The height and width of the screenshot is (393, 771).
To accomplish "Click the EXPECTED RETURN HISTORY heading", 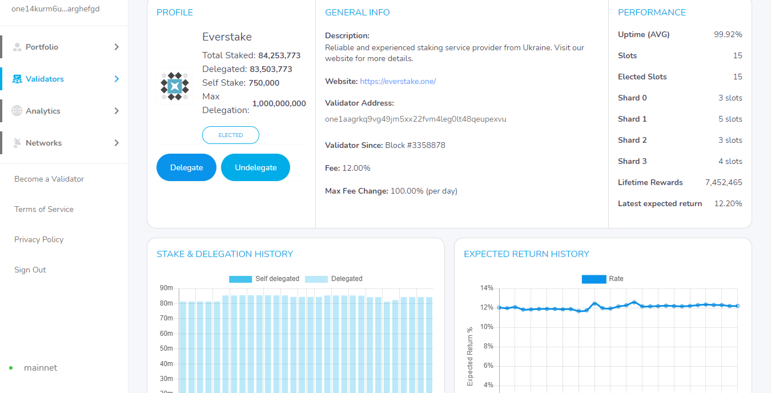I will [x=526, y=254].
